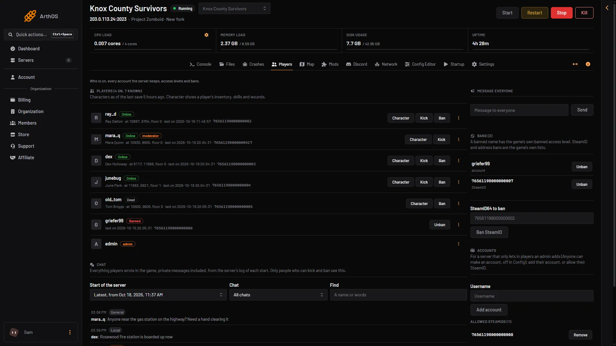Open Start of the server dropdown
The width and height of the screenshot is (616, 346).
(158, 295)
